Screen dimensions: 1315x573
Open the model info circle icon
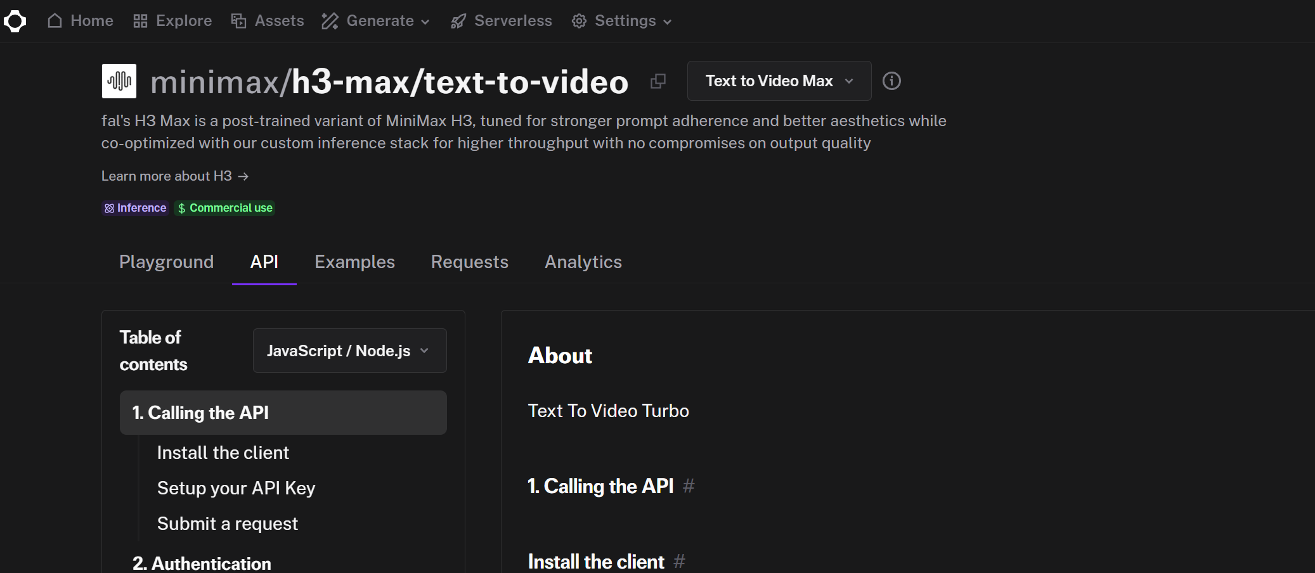891,81
